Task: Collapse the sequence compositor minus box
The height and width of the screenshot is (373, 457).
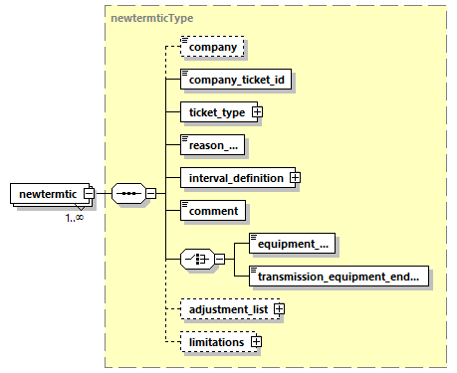Action: (151, 193)
